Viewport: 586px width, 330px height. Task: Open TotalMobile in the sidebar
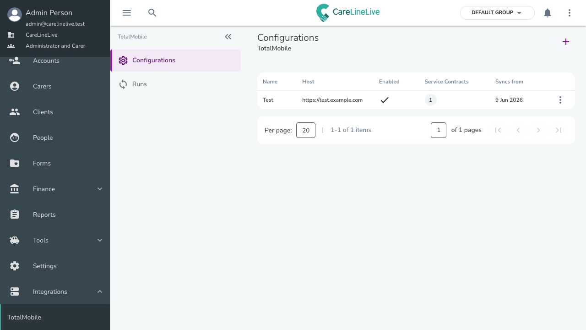(x=55, y=317)
